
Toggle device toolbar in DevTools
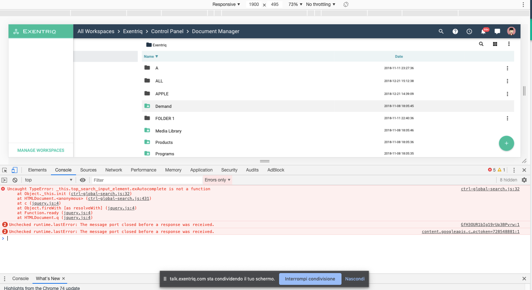point(14,170)
